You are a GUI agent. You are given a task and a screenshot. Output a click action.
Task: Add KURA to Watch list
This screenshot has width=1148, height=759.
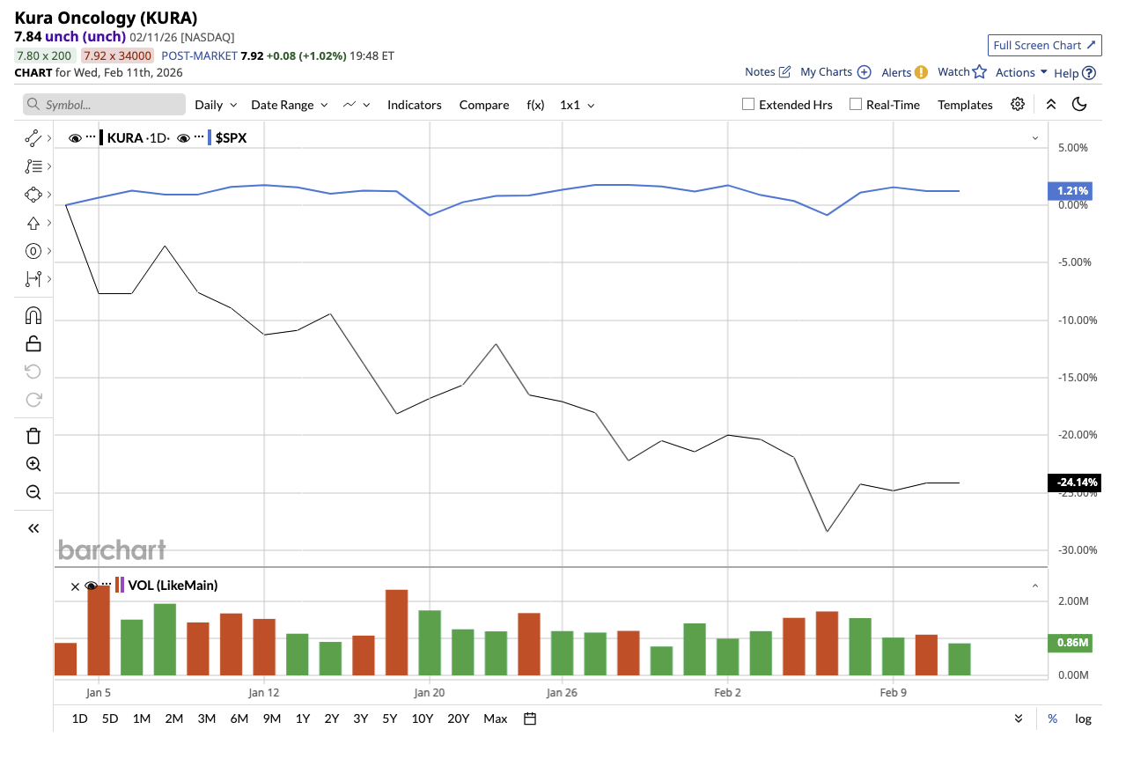coord(962,72)
